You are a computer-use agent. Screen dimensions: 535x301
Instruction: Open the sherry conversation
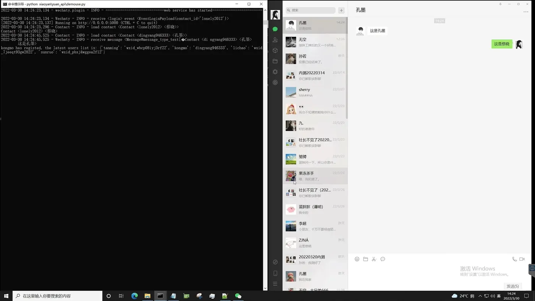(315, 92)
